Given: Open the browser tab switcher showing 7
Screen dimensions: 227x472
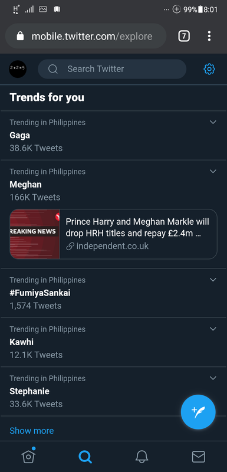Looking at the screenshot, I should coord(184,37).
